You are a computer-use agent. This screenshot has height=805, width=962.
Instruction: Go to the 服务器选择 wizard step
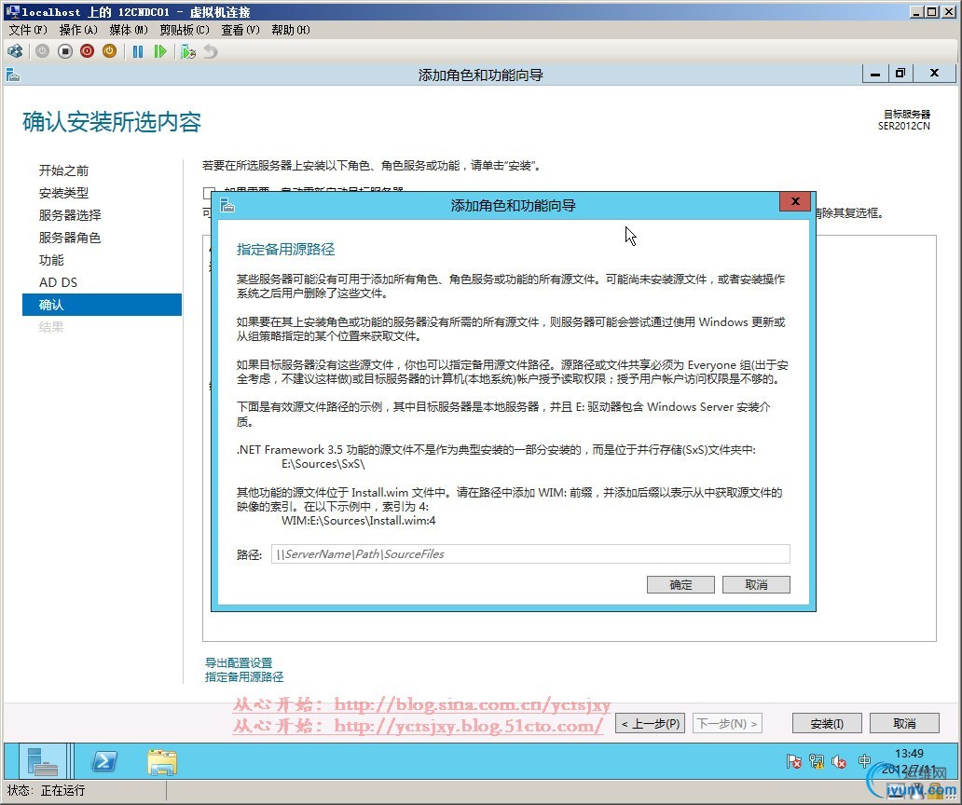(70, 215)
